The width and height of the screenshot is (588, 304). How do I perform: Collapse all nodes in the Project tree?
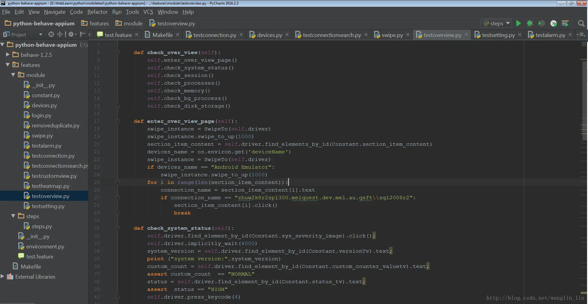[x=60, y=35]
